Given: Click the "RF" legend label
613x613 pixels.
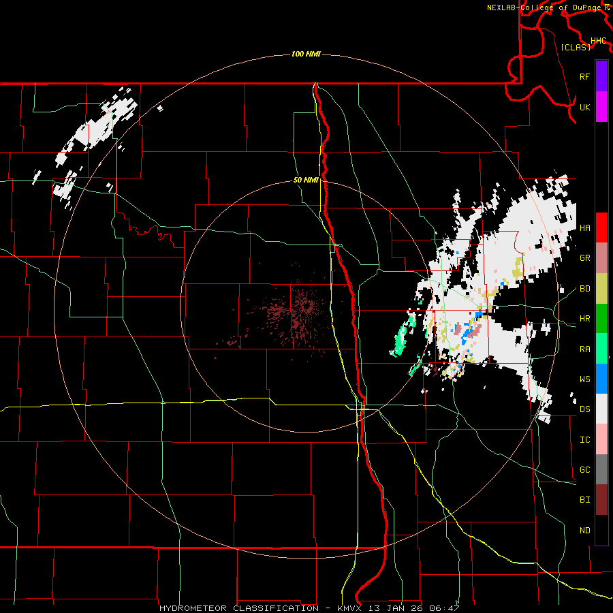Looking at the screenshot, I should [584, 76].
